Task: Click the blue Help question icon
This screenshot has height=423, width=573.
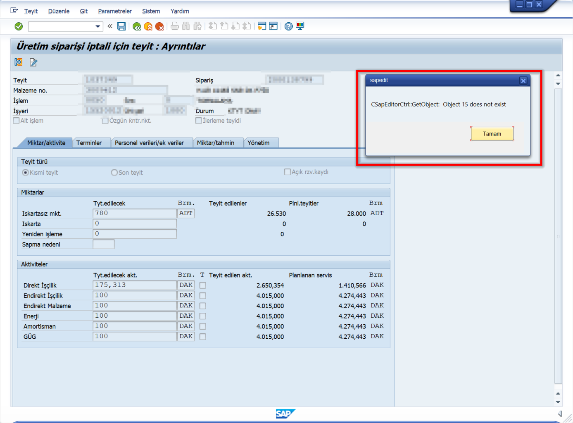Action: 289,26
